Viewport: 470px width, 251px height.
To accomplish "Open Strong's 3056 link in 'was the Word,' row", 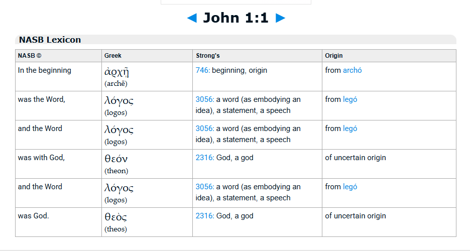I will 204,99.
